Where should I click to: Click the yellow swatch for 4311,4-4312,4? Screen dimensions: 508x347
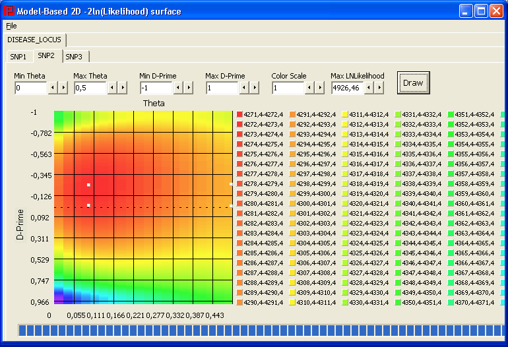pos(345,114)
